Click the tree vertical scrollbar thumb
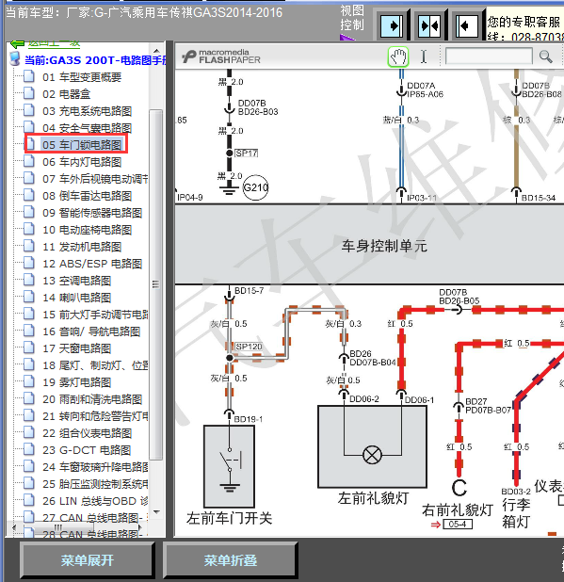The width and height of the screenshot is (564, 582). tap(156, 284)
